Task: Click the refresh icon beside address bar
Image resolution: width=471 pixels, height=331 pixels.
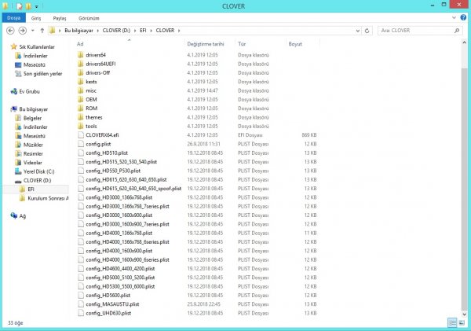Action: pyautogui.click(x=366, y=30)
